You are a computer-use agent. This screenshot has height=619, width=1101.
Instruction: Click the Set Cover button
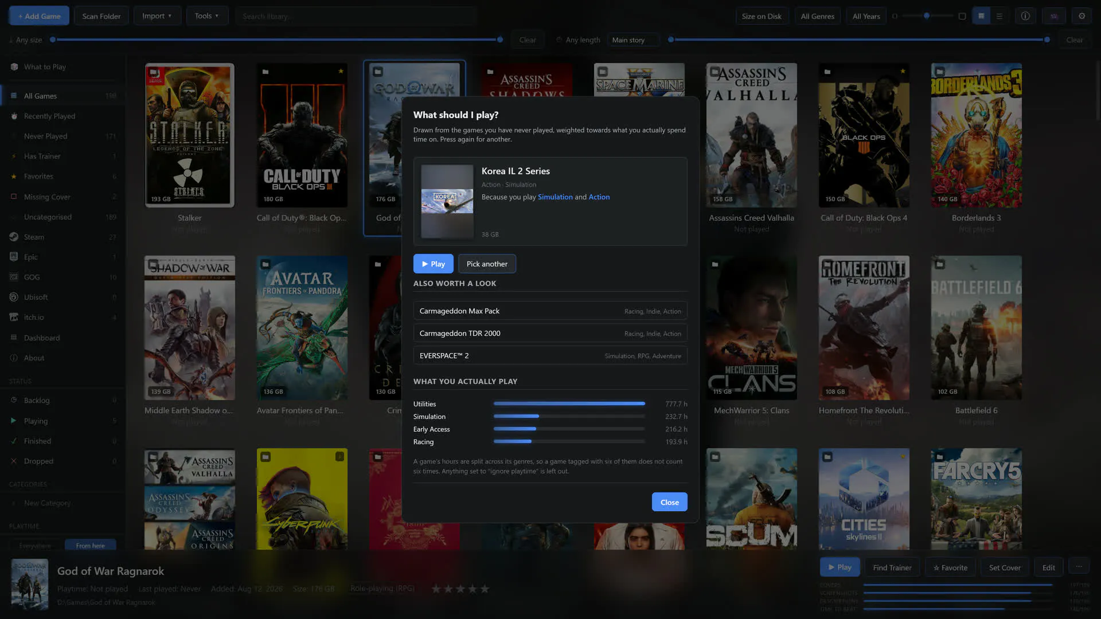click(x=1005, y=567)
